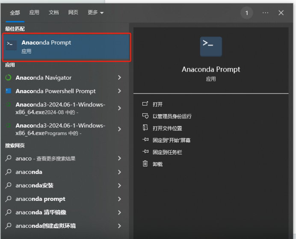Select 'anaco - 查看更多搜索结果' web result
Viewport: 296px width, 239px height.
click(45, 158)
